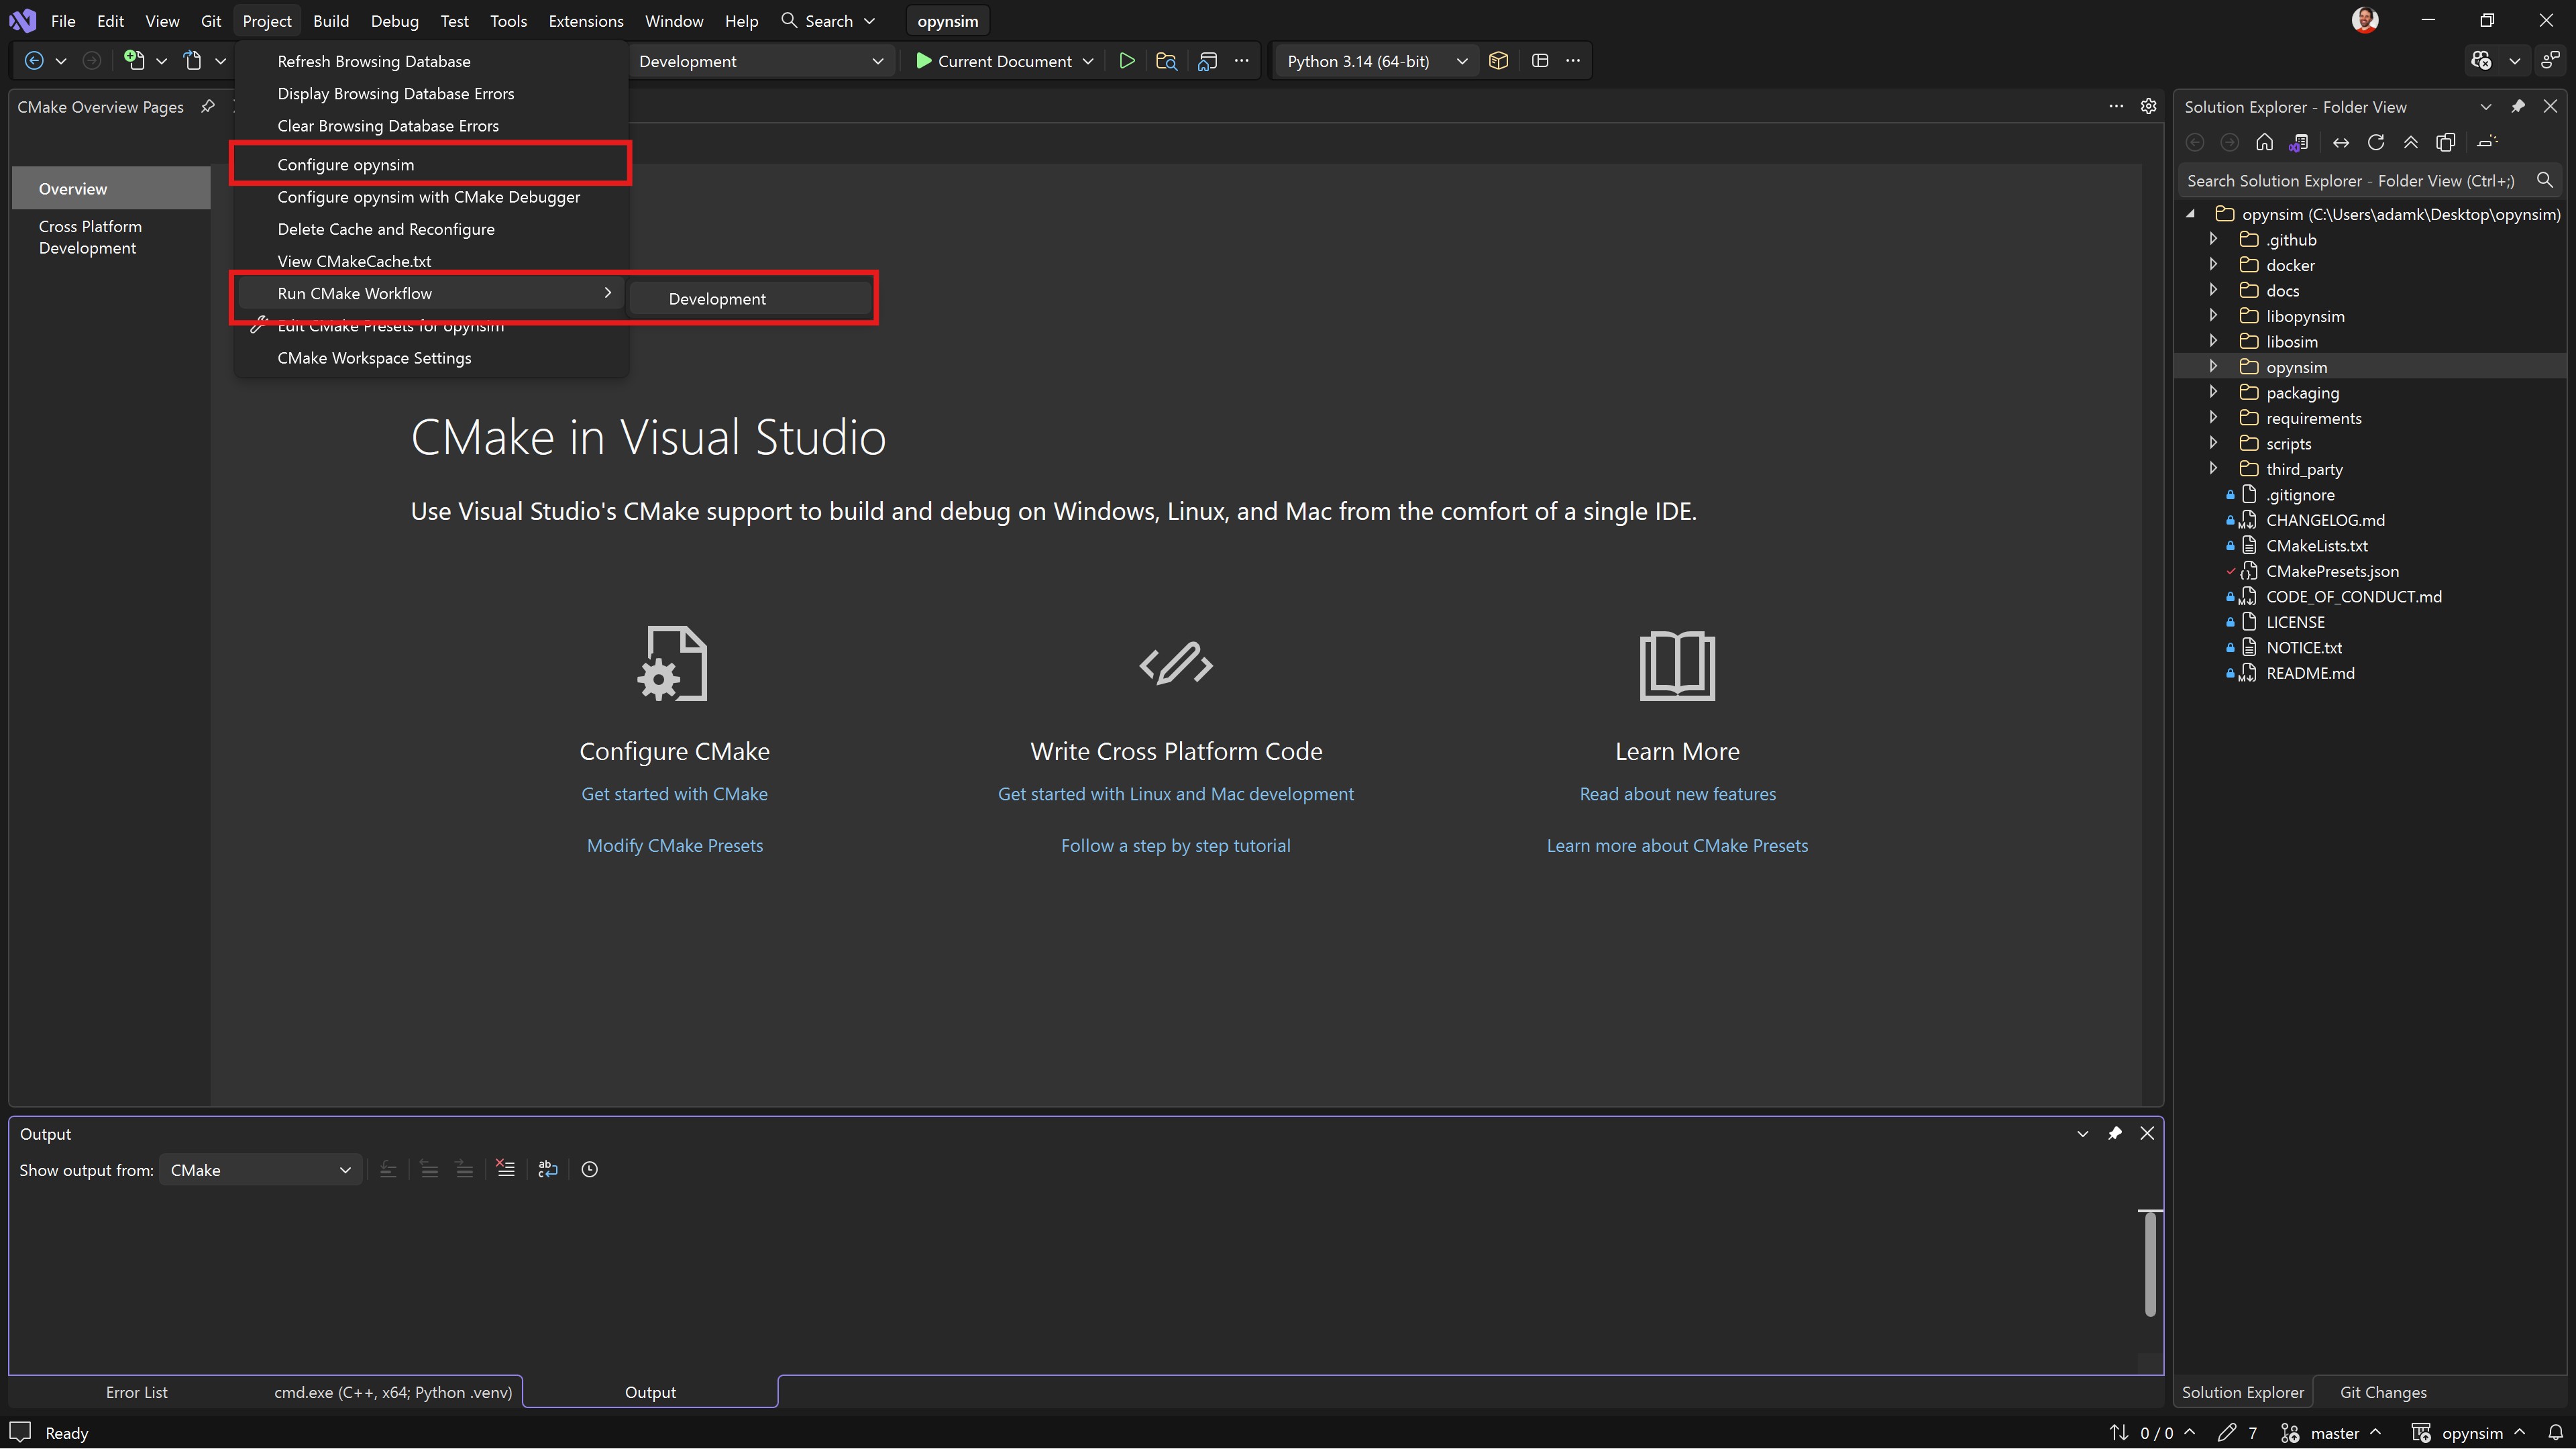This screenshot has width=2576, height=1449.
Task: Open settings gear on CMake Overview page
Action: tap(2148, 106)
